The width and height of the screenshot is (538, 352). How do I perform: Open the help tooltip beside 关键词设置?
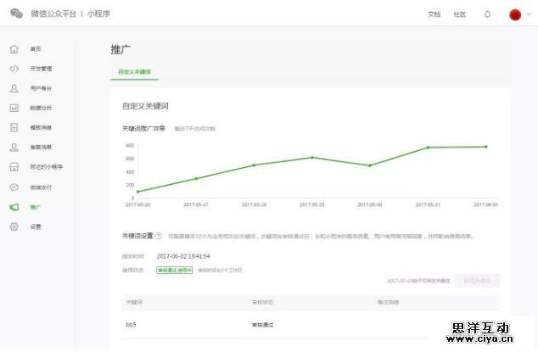tap(160, 236)
